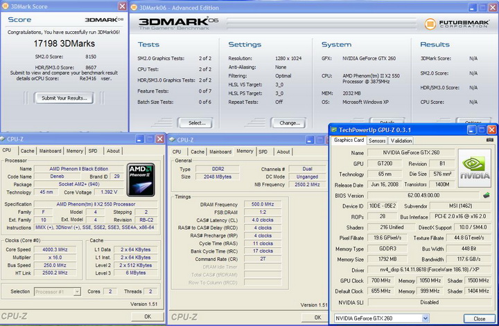Click the Submit Your Results button
The height and width of the screenshot is (326, 499).
tap(64, 98)
